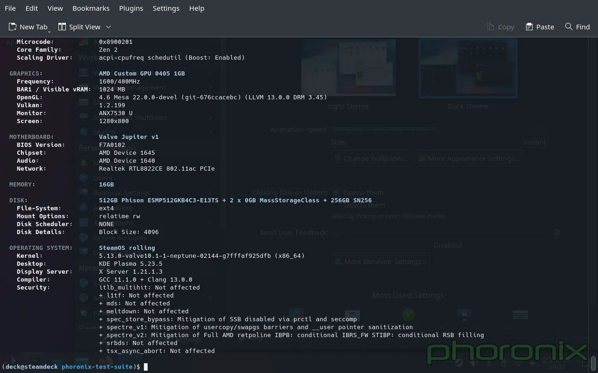The image size is (598, 373).
Task: Click the 'AMD Device 1645' chipset value
Action: [x=127, y=153]
